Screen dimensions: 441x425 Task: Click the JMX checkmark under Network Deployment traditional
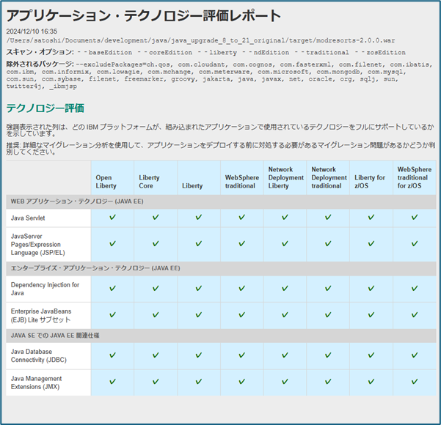(328, 382)
